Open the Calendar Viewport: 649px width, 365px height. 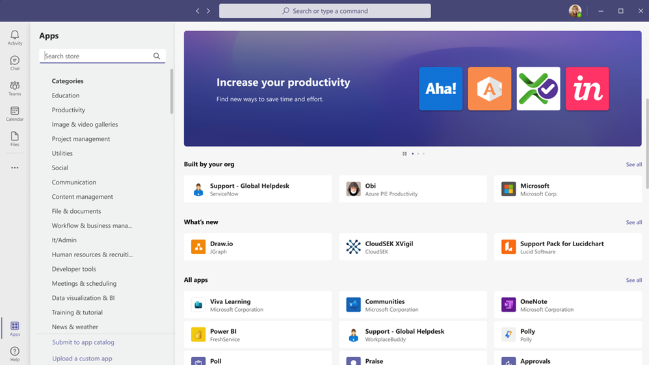(x=14, y=113)
